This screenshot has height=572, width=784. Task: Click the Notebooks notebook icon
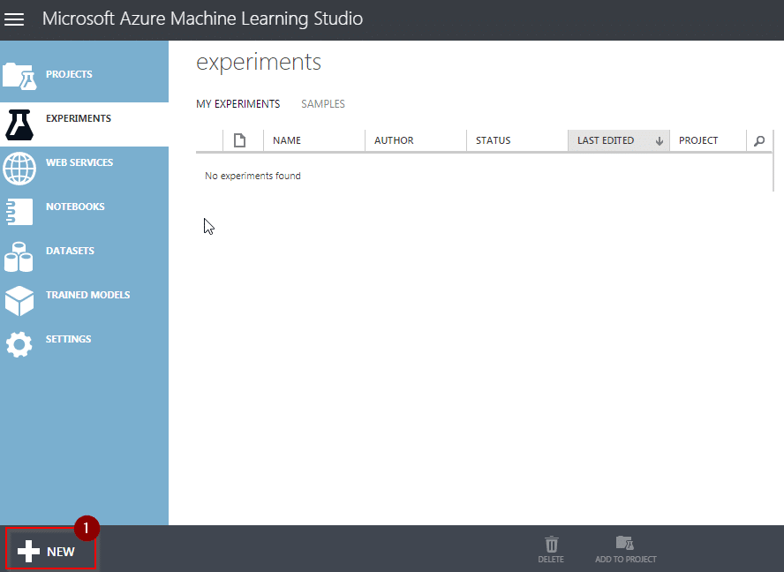click(x=19, y=212)
